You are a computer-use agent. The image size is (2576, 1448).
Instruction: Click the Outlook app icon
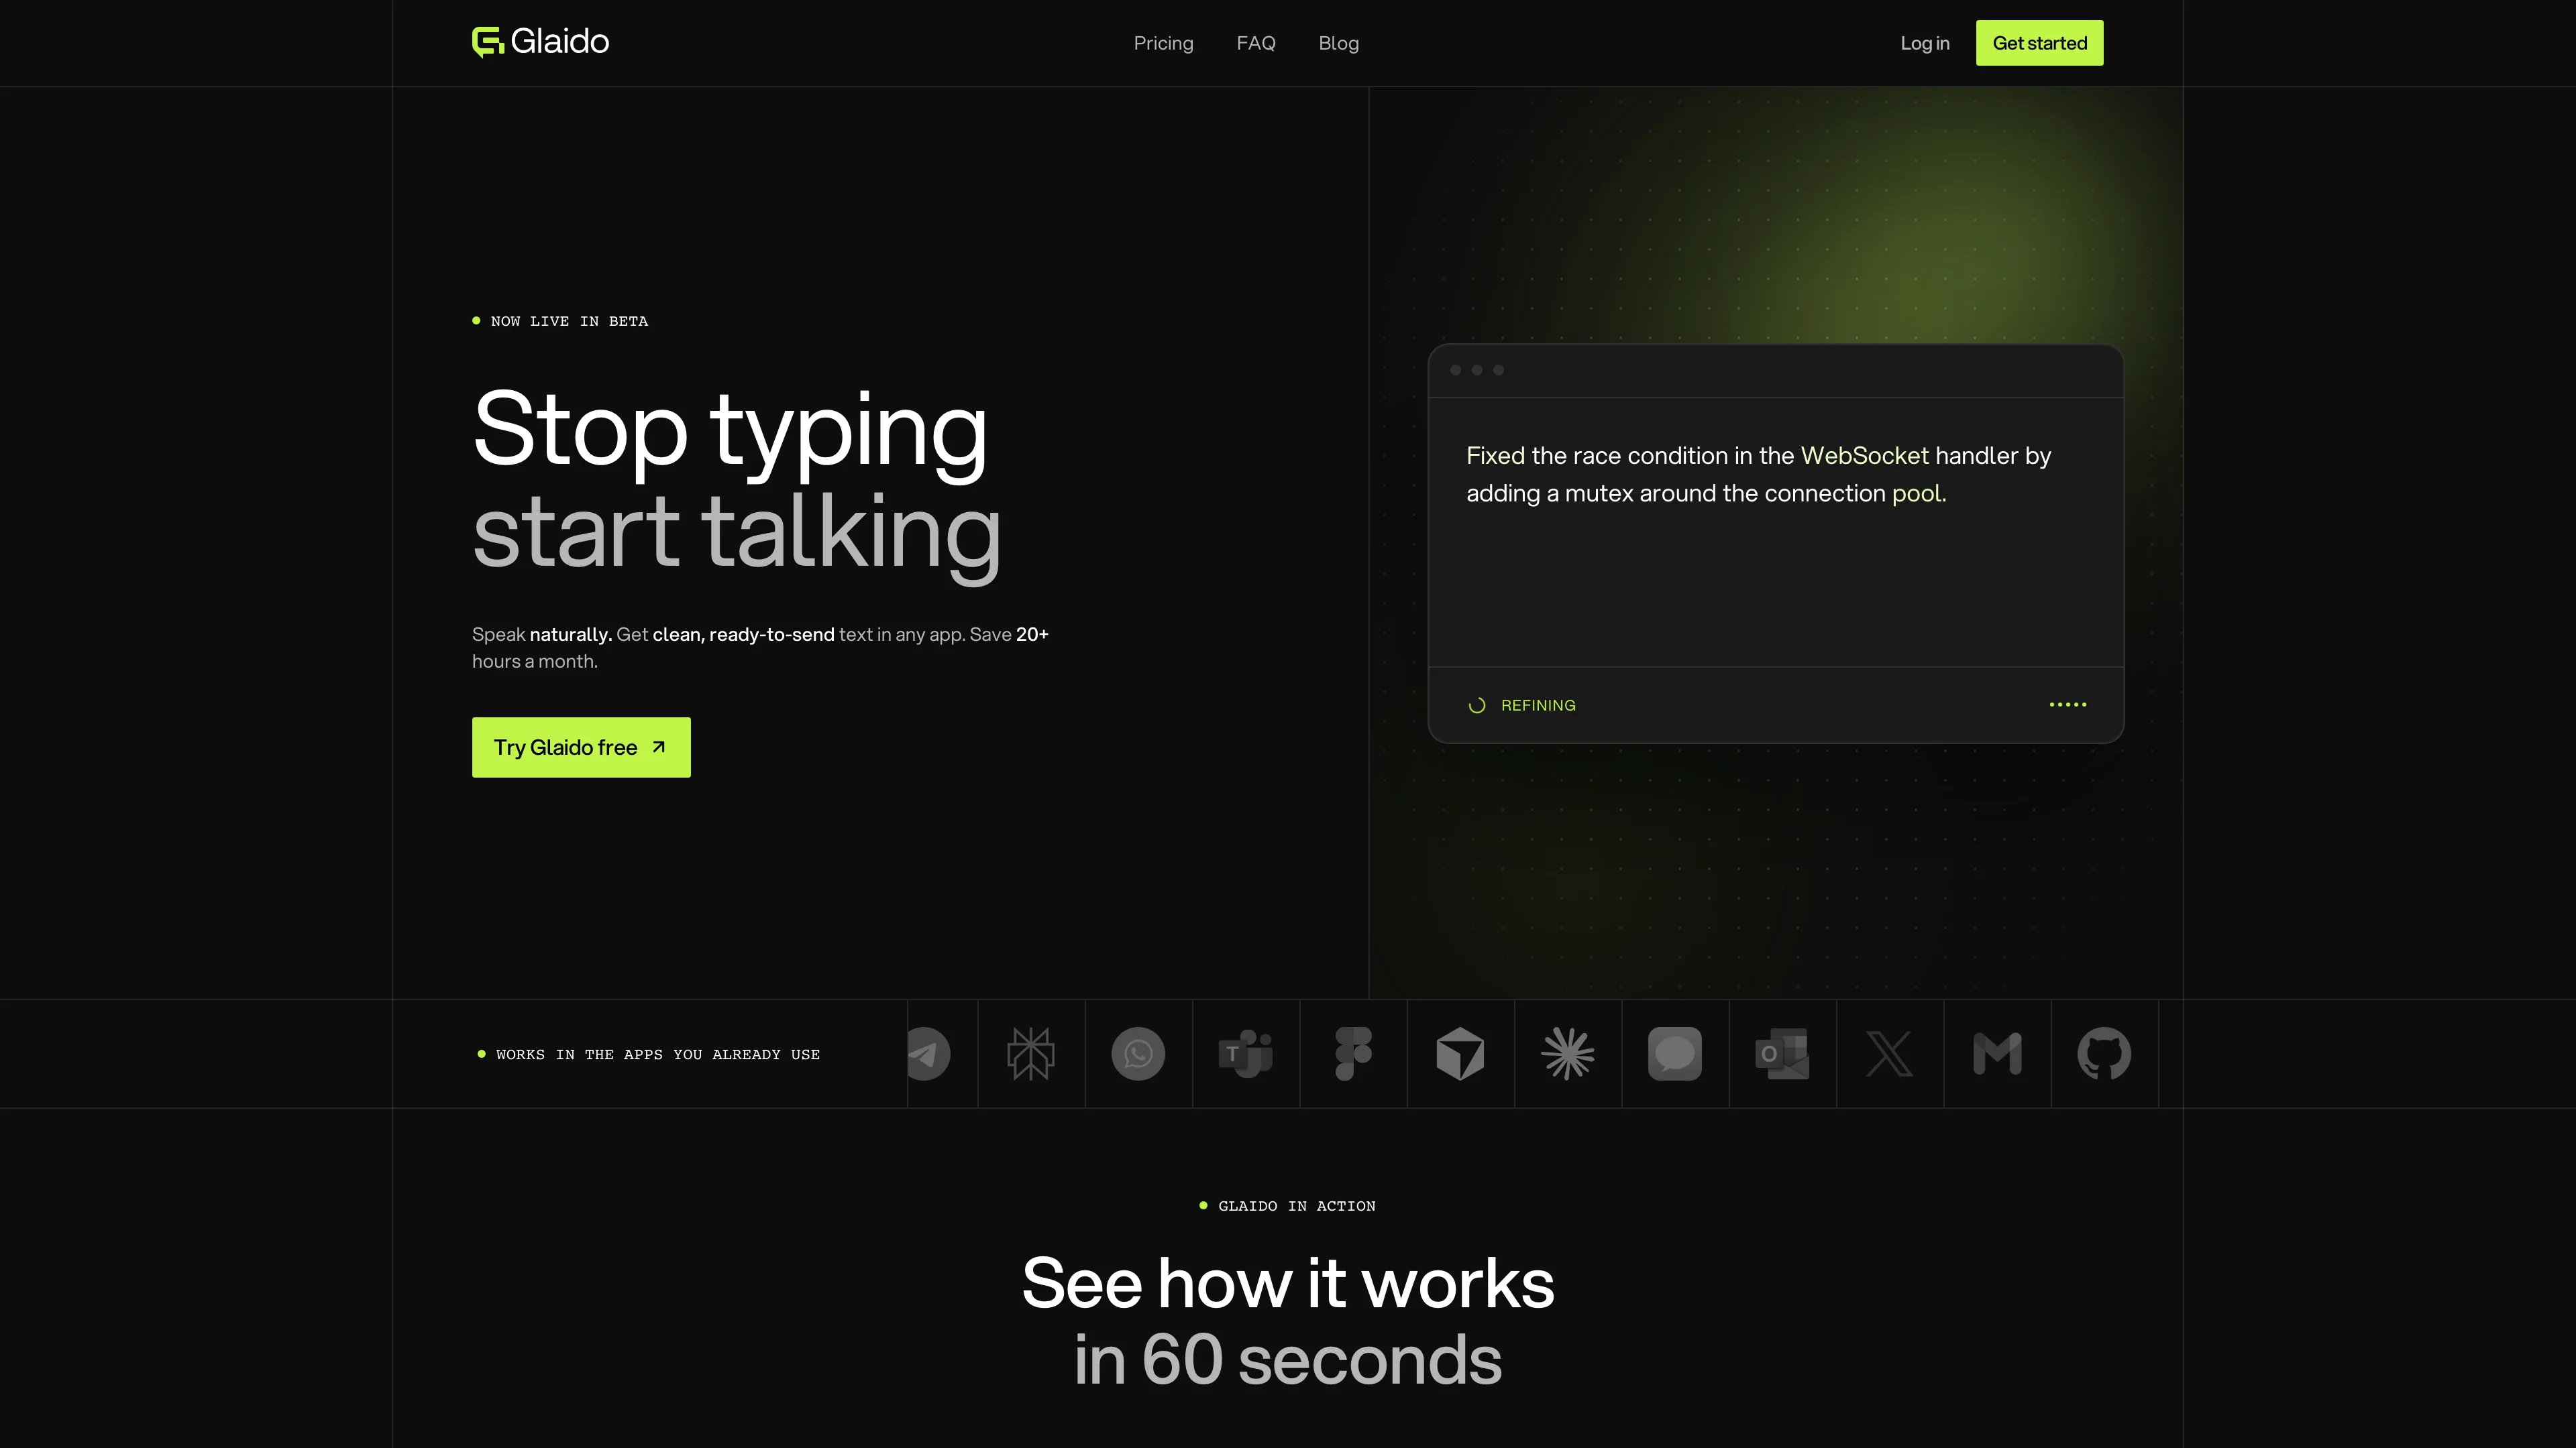(1782, 1053)
